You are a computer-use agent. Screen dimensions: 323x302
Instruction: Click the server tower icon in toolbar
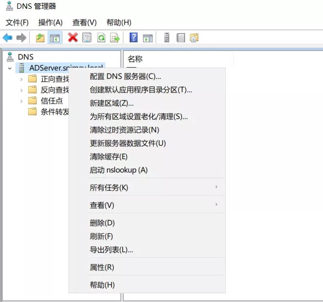167,38
